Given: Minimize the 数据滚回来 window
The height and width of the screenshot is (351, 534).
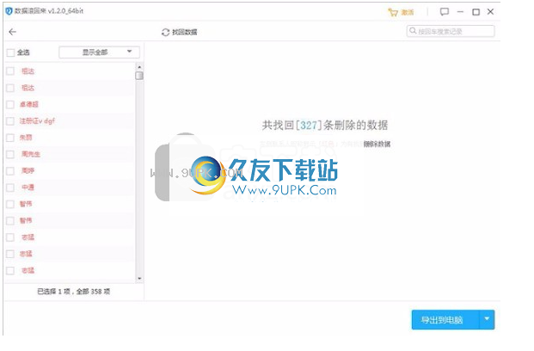Looking at the screenshot, I should click(x=460, y=12).
